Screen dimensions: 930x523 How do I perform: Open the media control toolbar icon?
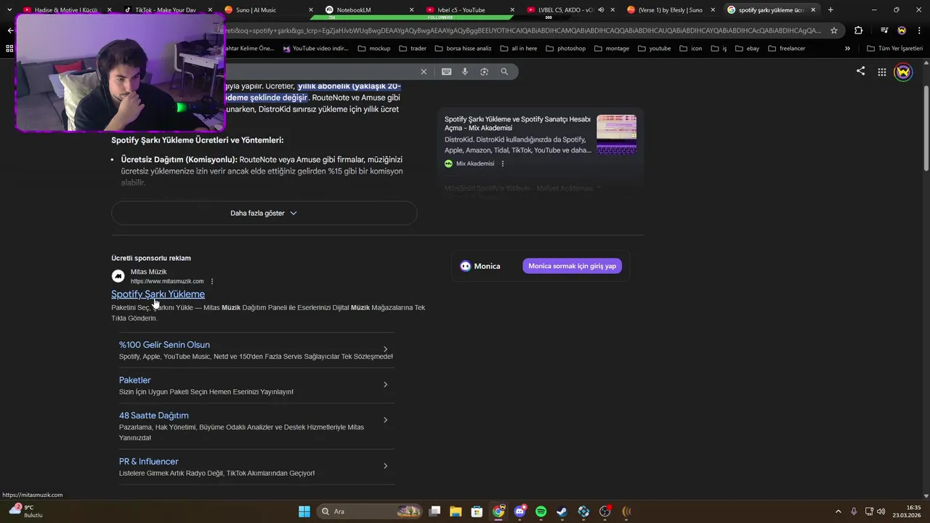883,31
